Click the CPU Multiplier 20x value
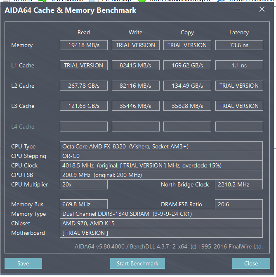Viewport: 276px width, 277px height. tap(84, 184)
